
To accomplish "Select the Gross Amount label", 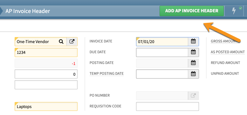I will tap(224, 41).
